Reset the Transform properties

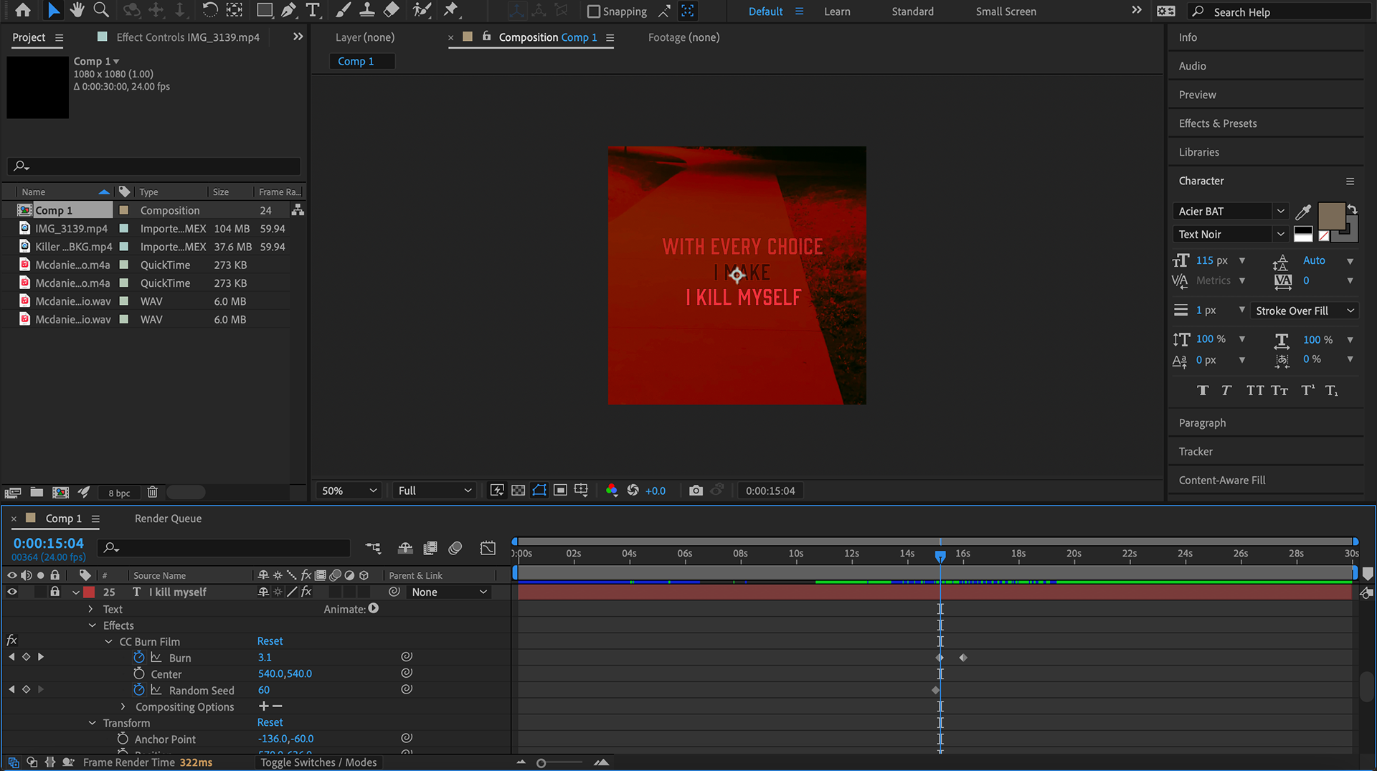(x=270, y=722)
